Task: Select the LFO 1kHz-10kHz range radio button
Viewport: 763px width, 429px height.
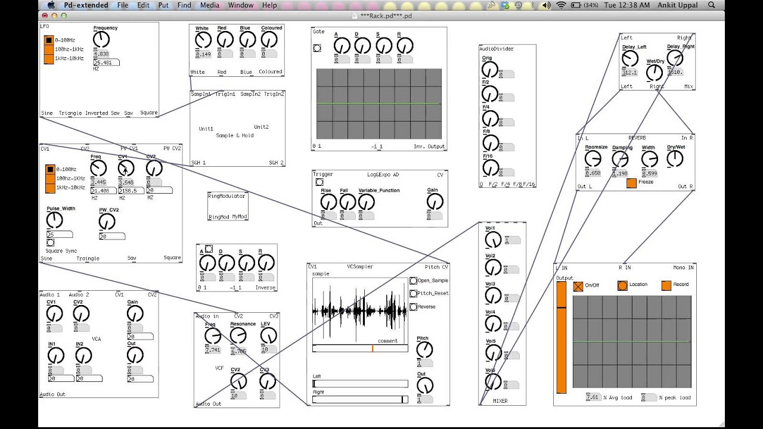Action: point(49,59)
